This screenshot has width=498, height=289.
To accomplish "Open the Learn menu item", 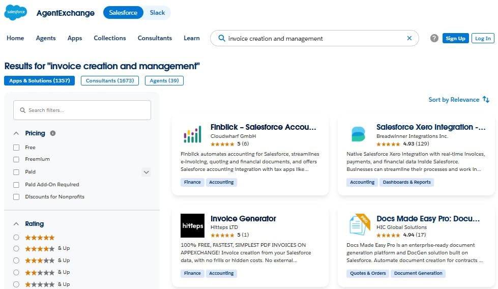I will 191,38.
